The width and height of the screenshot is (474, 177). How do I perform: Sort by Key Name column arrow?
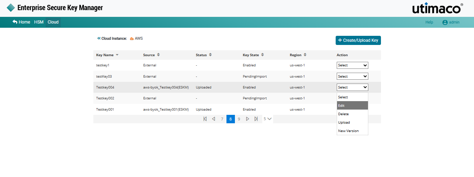pyautogui.click(x=117, y=55)
